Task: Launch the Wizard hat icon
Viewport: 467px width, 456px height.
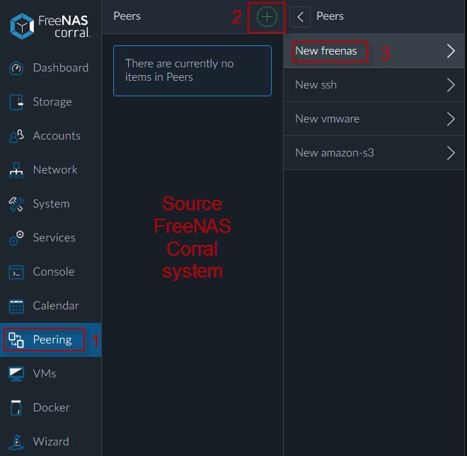Action: [x=16, y=442]
